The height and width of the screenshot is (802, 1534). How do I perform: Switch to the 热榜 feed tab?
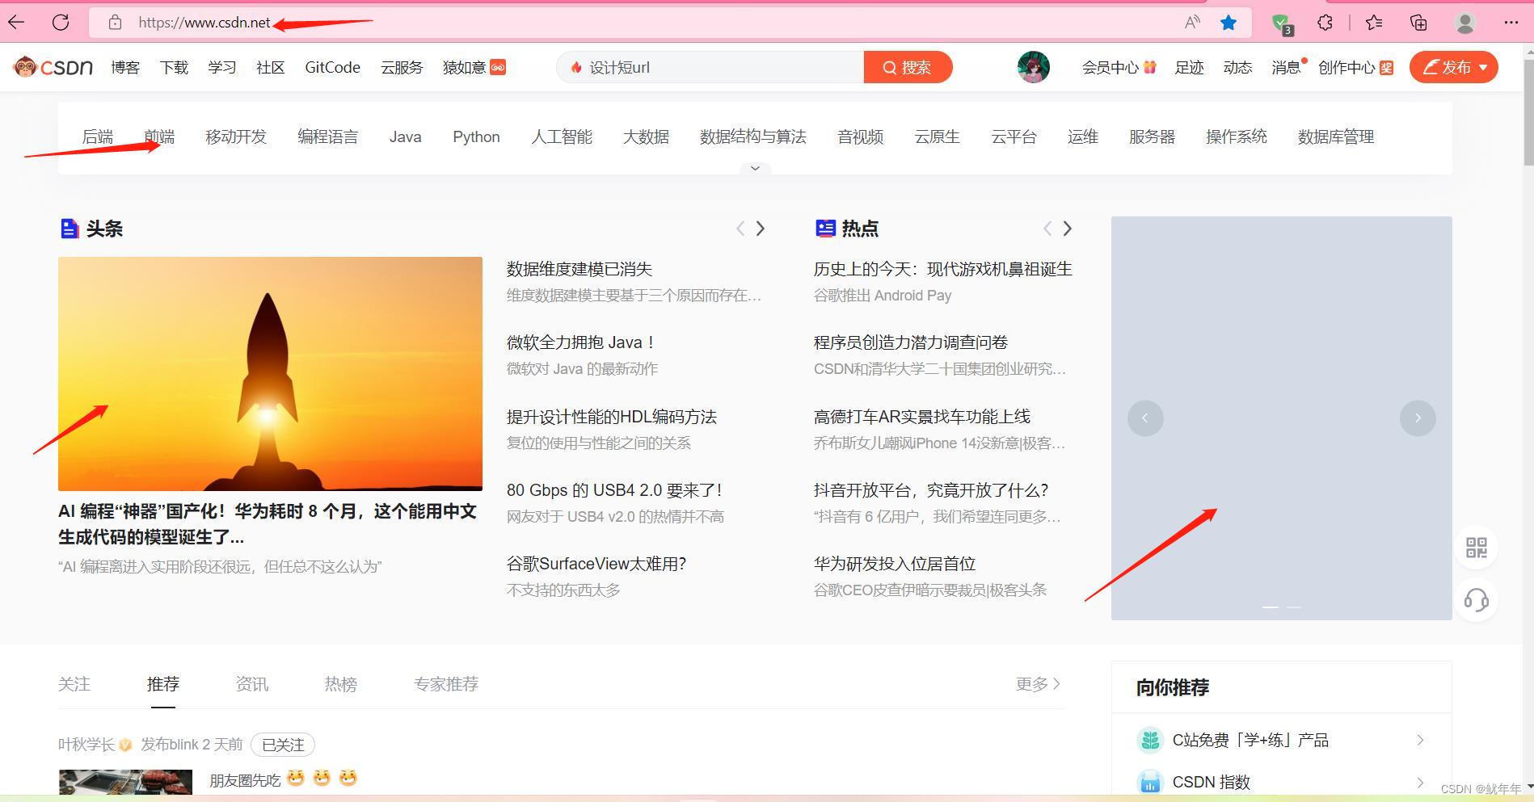340,684
